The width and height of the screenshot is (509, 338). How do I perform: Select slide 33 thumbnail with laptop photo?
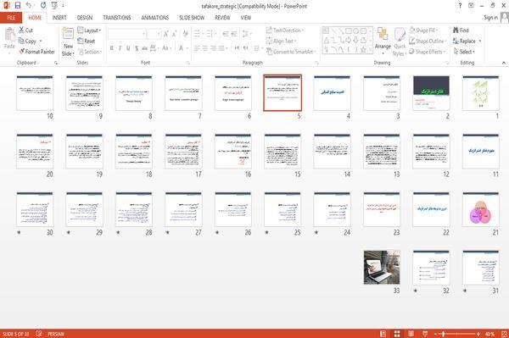(382, 268)
